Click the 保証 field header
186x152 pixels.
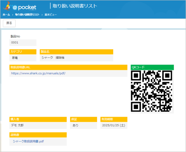click(83, 119)
